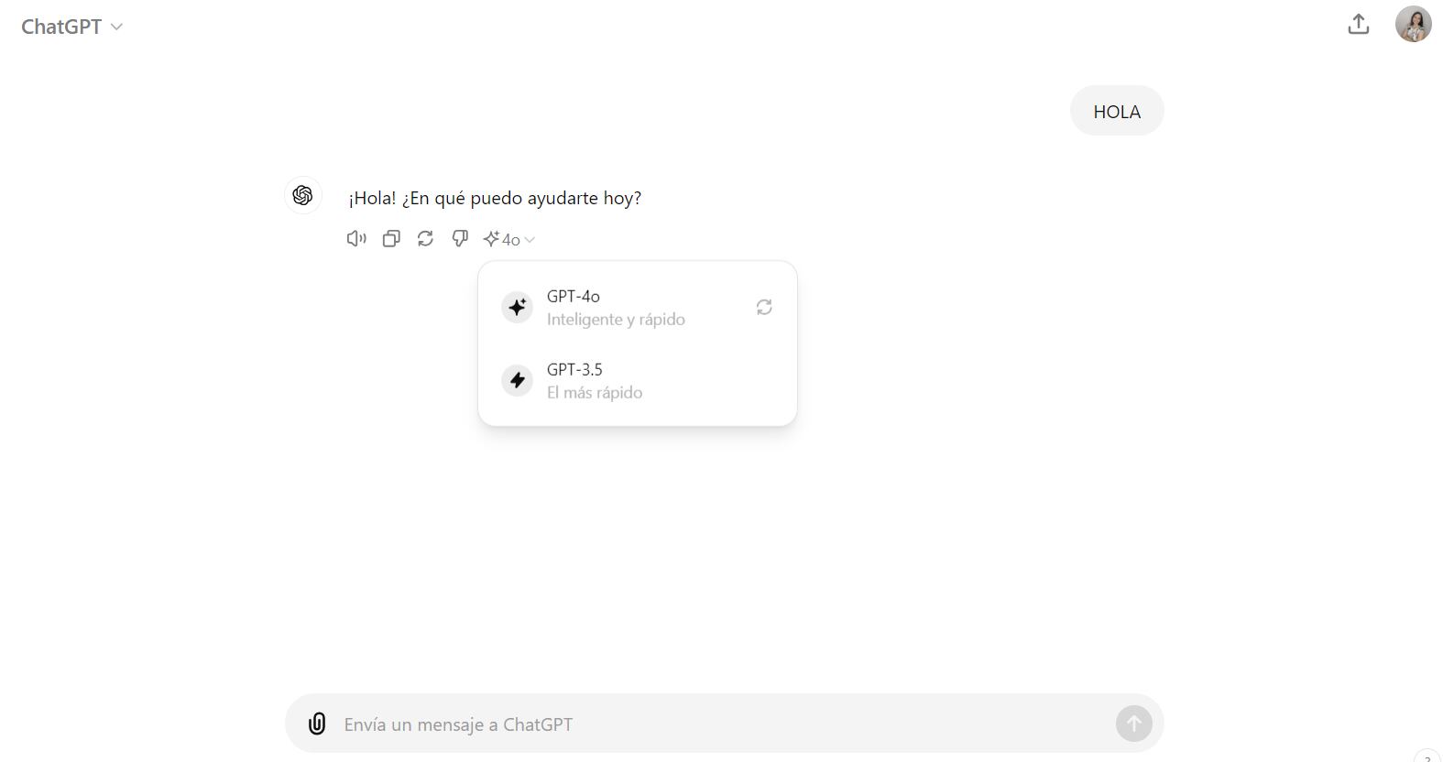Focus the "Envía un mensaje a ChatGPT" field

(x=715, y=724)
